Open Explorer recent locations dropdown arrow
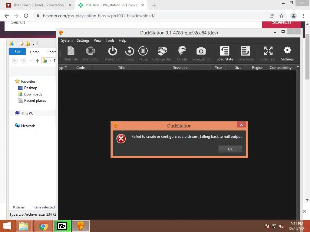Image resolution: width=310 pixels, height=232 pixels. (x=31, y=61)
